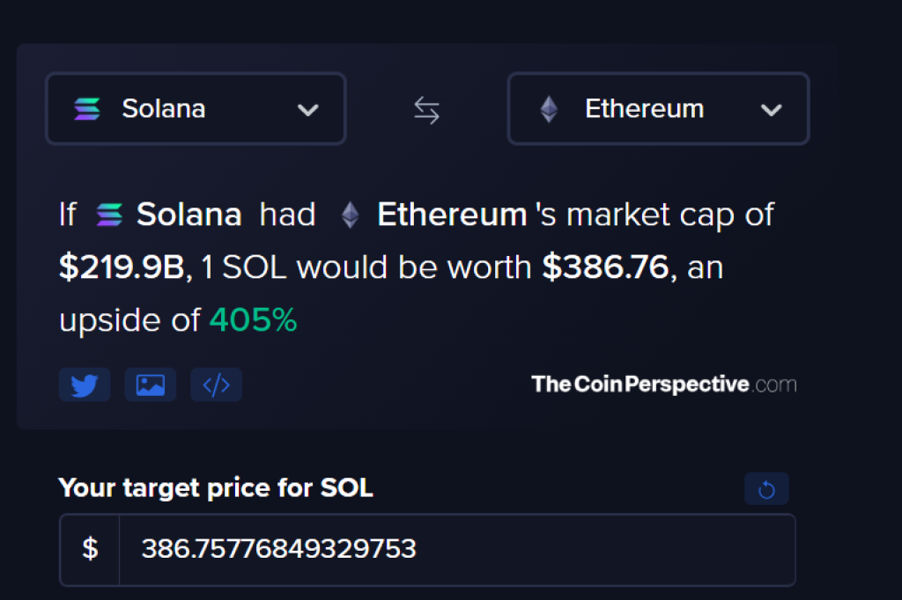The image size is (902, 600).
Task: Open the Ethereum coin dropdown
Action: pyautogui.click(x=657, y=109)
